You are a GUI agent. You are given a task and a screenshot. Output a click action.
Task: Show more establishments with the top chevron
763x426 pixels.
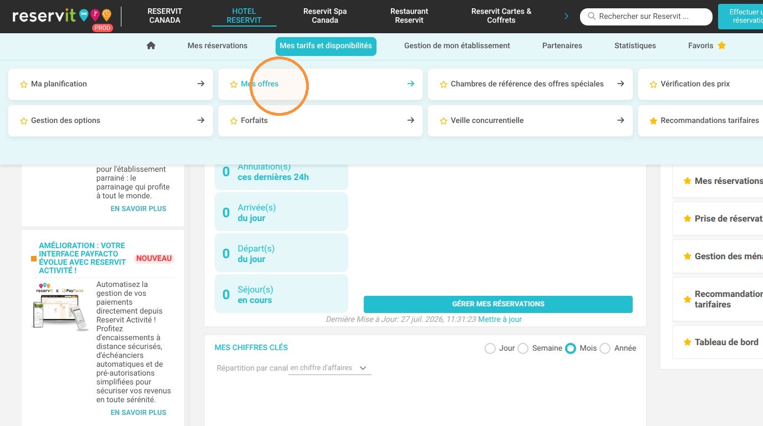coord(566,17)
